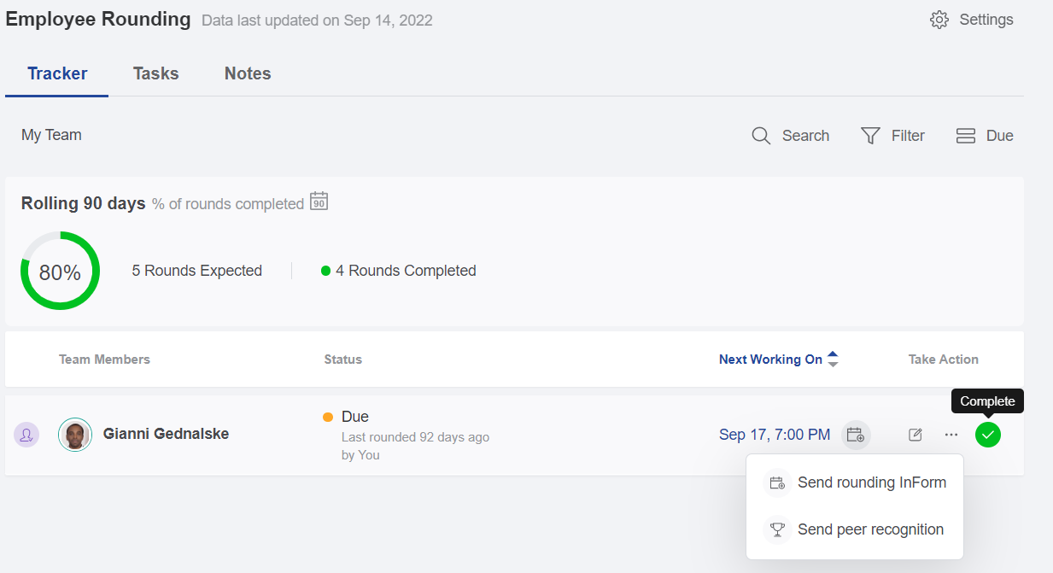
Task: Open the Notes tab
Action: [x=248, y=73]
